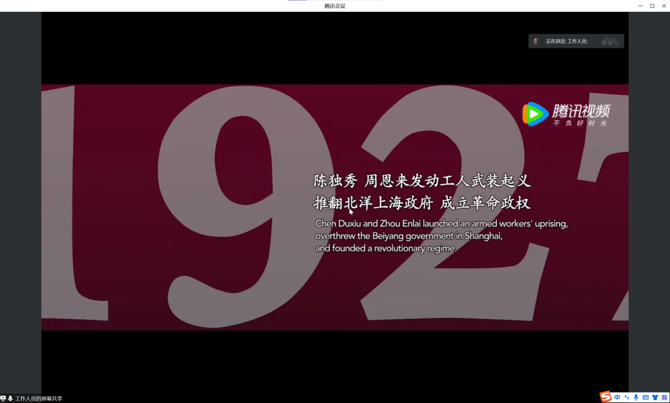Click the Chinese subtitle mentioning 陈独秀
This screenshot has width=670, height=403.
coord(422,181)
